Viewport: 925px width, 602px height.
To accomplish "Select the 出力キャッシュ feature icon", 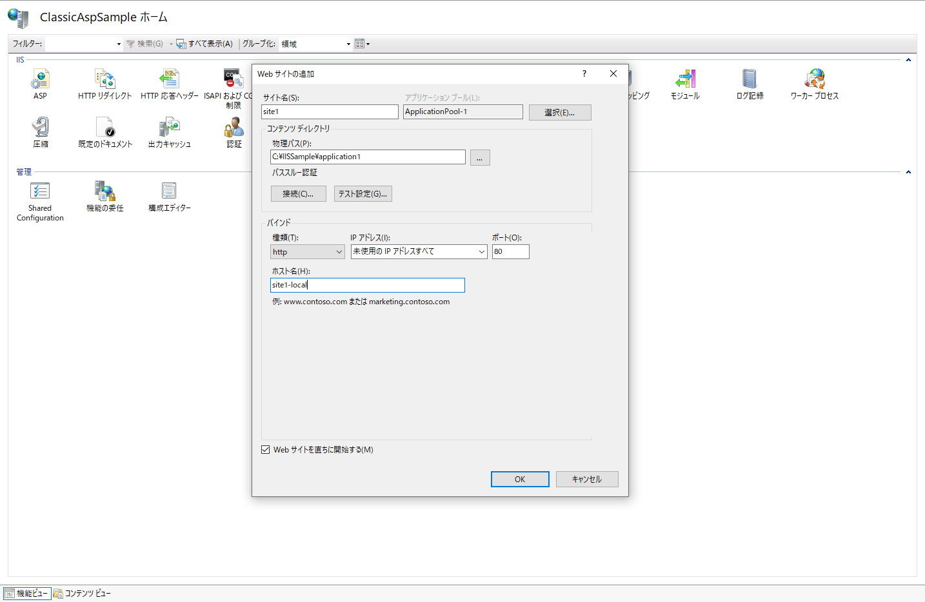I will click(170, 132).
